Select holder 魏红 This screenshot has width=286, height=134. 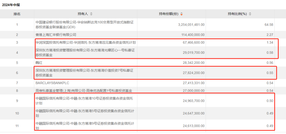click(x=39, y=63)
